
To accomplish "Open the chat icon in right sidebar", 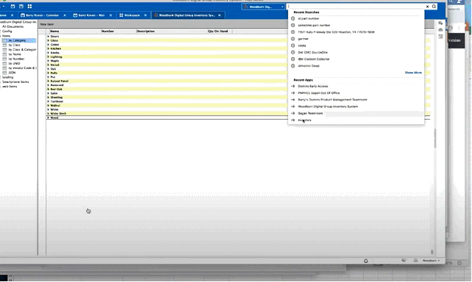I will pyautogui.click(x=440, y=23).
